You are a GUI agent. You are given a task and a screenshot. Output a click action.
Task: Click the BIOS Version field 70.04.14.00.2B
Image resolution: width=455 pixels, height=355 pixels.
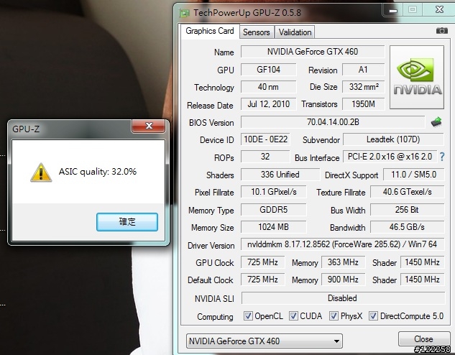click(333, 122)
